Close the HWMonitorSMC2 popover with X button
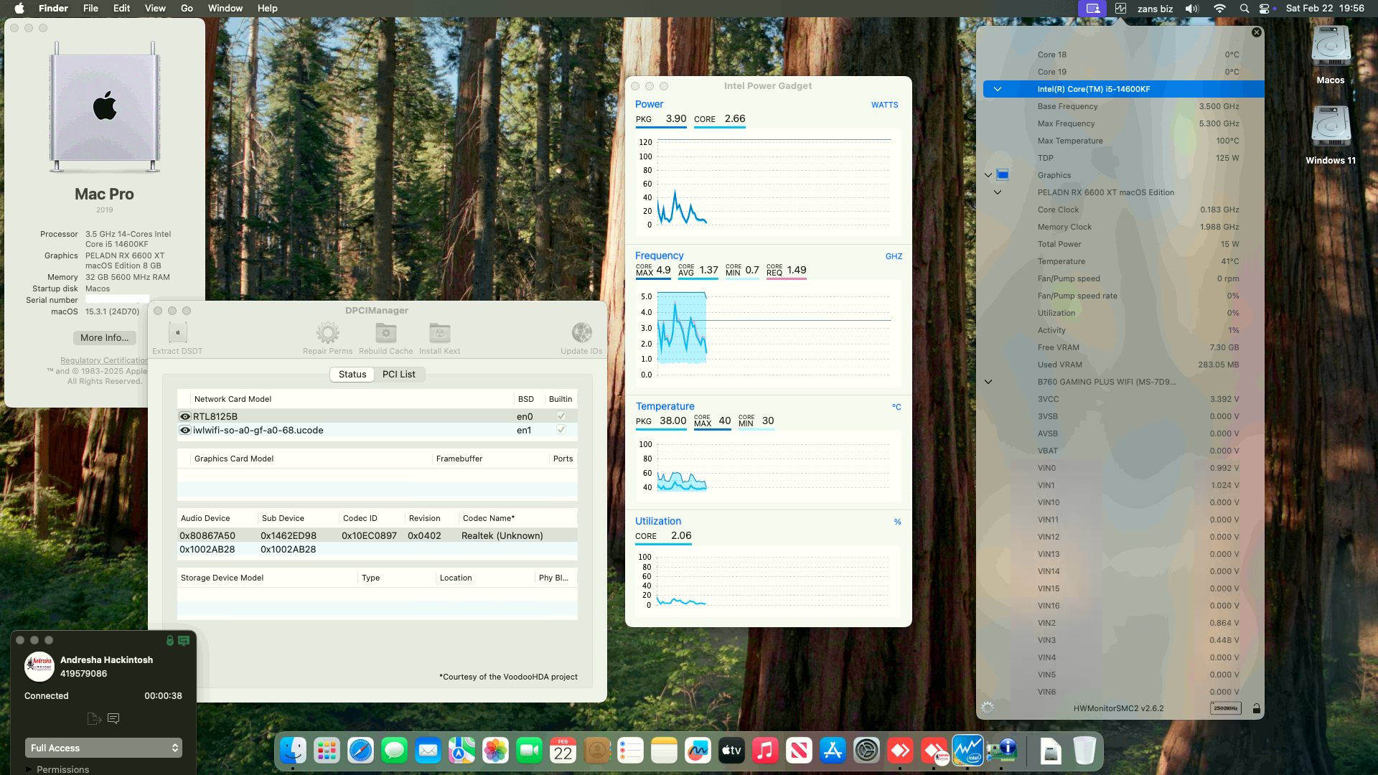This screenshot has width=1378, height=775. pyautogui.click(x=1256, y=32)
